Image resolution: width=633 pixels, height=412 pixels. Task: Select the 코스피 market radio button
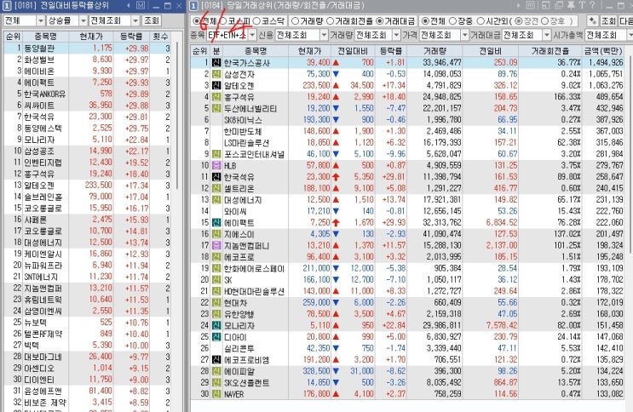[223, 20]
